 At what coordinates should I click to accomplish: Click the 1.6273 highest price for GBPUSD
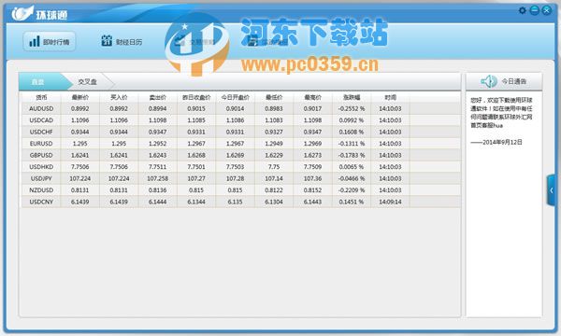(312, 155)
